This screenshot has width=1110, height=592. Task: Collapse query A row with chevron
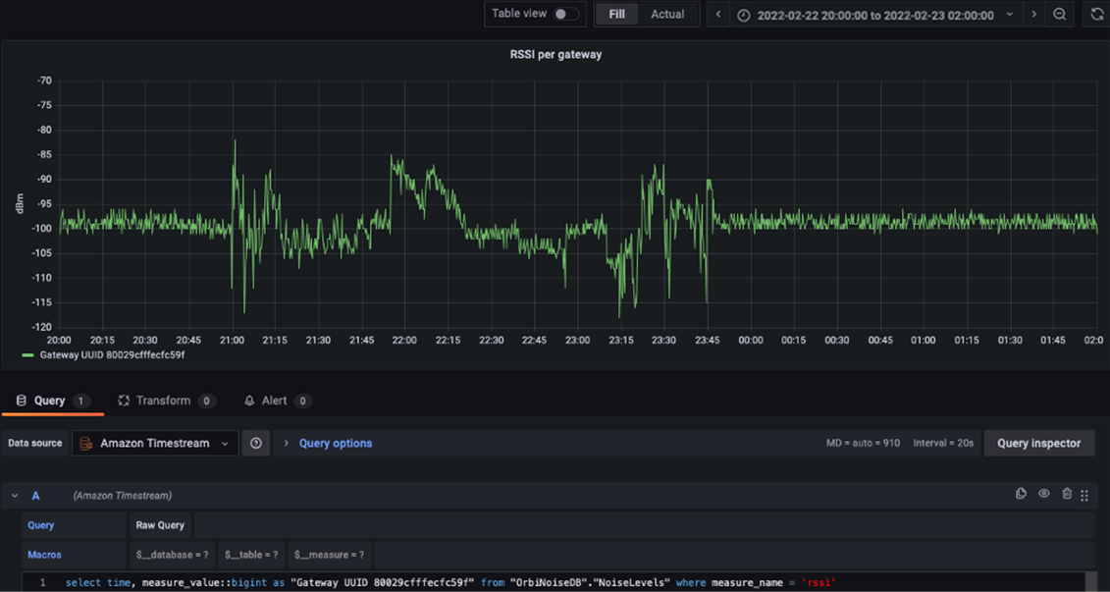pyautogui.click(x=15, y=496)
